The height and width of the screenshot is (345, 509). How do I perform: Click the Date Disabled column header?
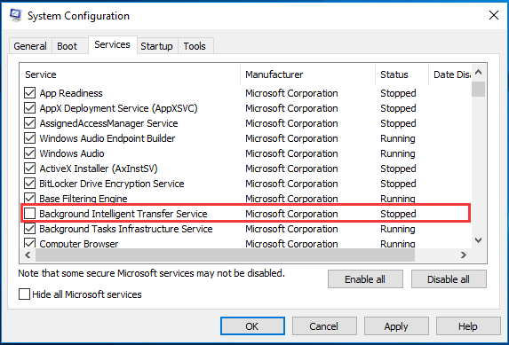click(450, 74)
